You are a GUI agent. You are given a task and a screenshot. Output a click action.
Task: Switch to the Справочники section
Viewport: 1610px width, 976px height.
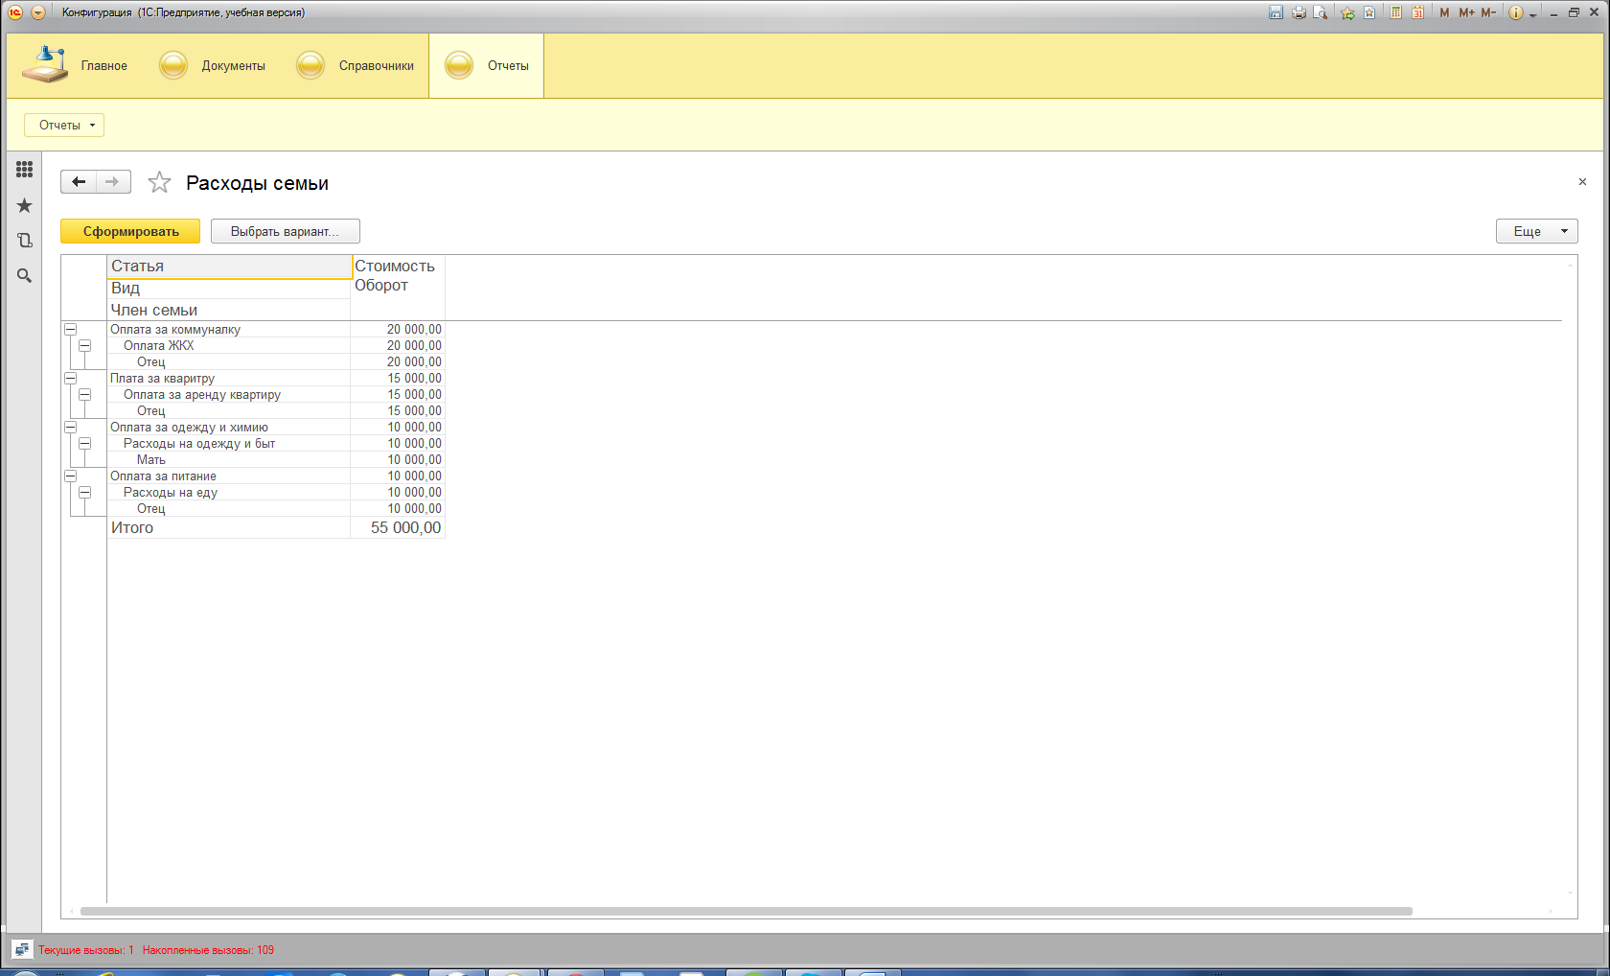click(x=356, y=65)
